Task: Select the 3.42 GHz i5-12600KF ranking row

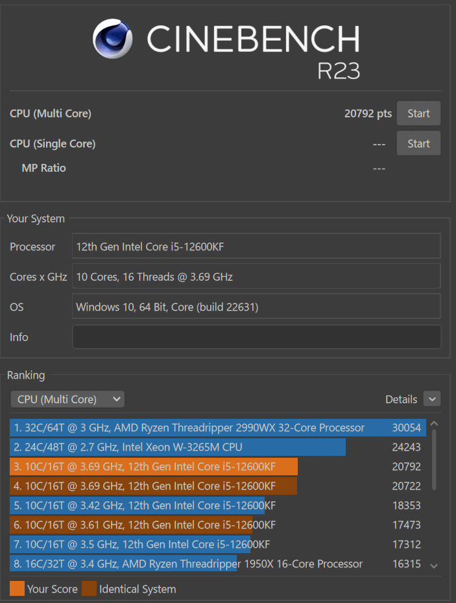Action: [218, 505]
